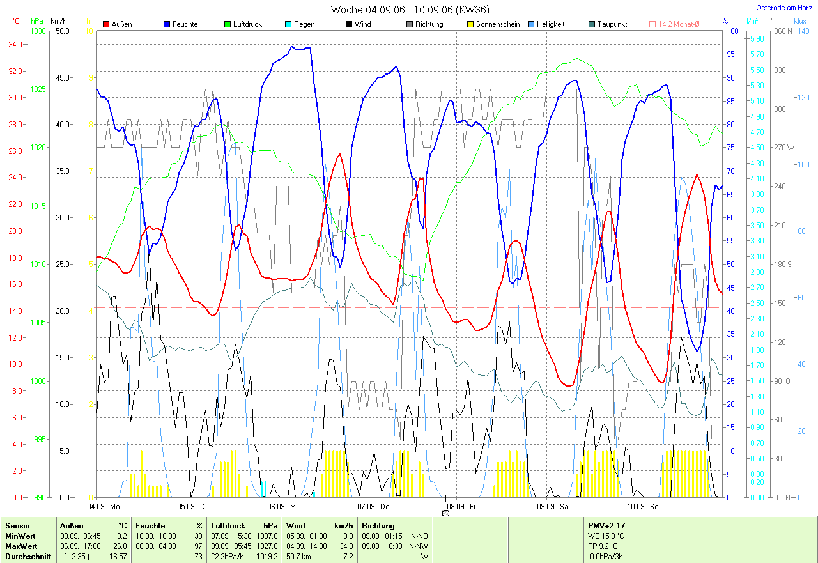Click the small marker icon below the time axis
The image size is (818, 563).
click(x=445, y=513)
